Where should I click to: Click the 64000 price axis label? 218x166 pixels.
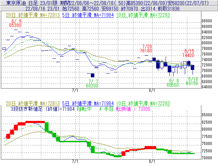[x=207, y=87]
